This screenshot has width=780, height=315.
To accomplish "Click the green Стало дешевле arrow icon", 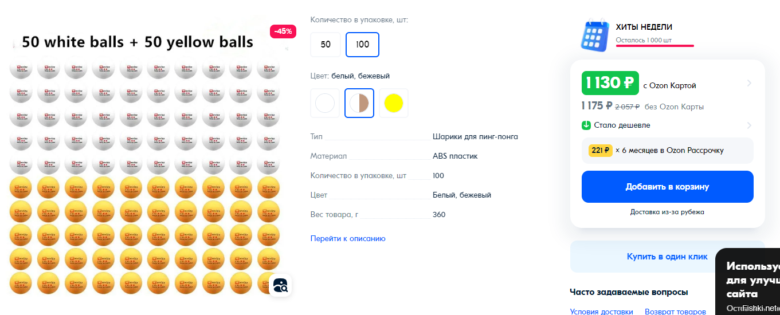I will [x=586, y=125].
